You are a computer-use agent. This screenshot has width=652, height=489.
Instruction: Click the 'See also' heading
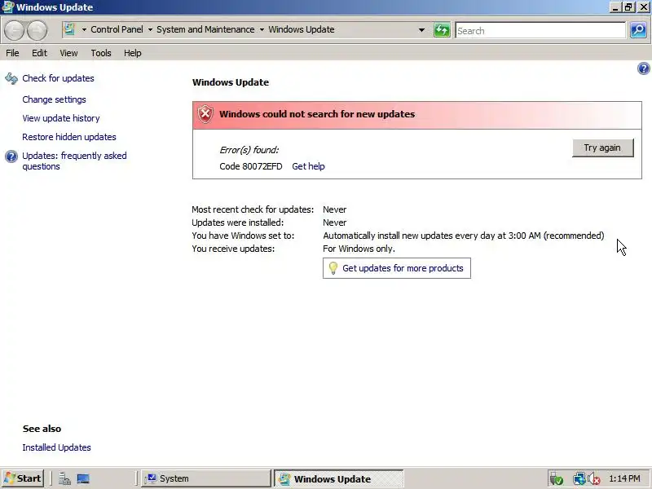42,429
